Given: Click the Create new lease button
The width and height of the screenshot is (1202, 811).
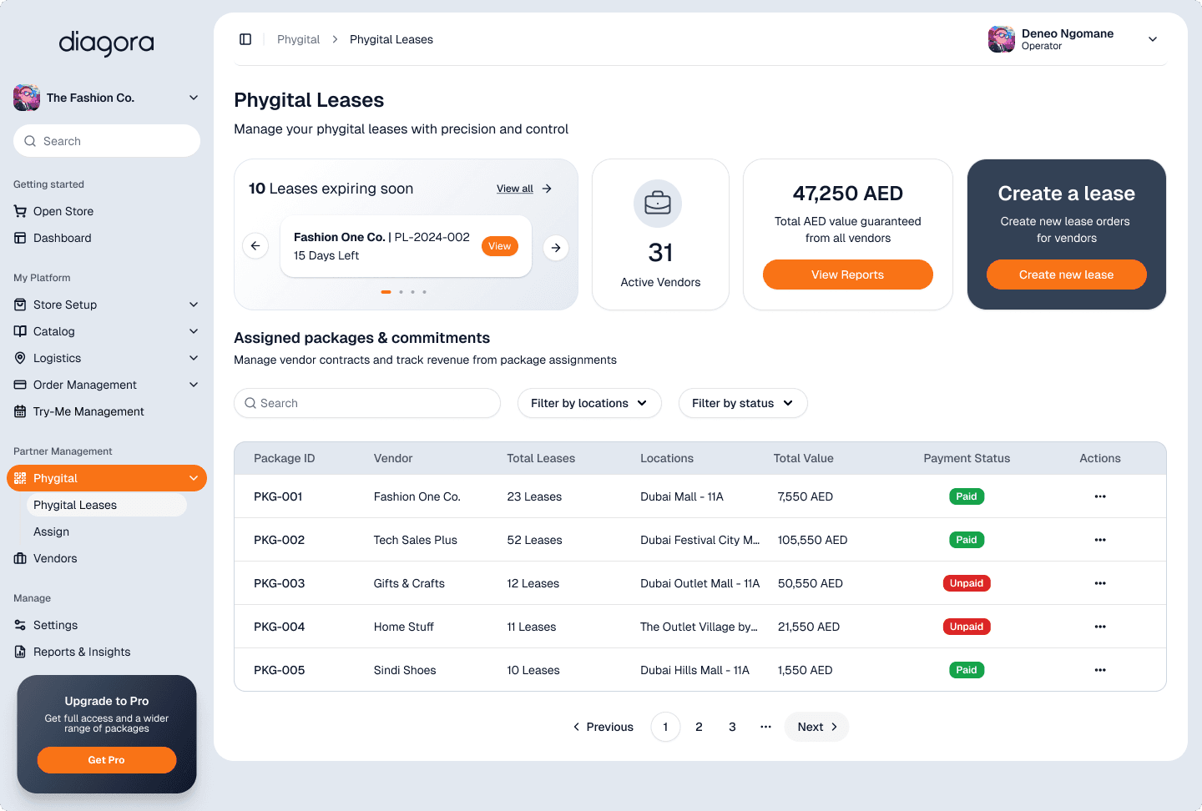Looking at the screenshot, I should tap(1066, 275).
